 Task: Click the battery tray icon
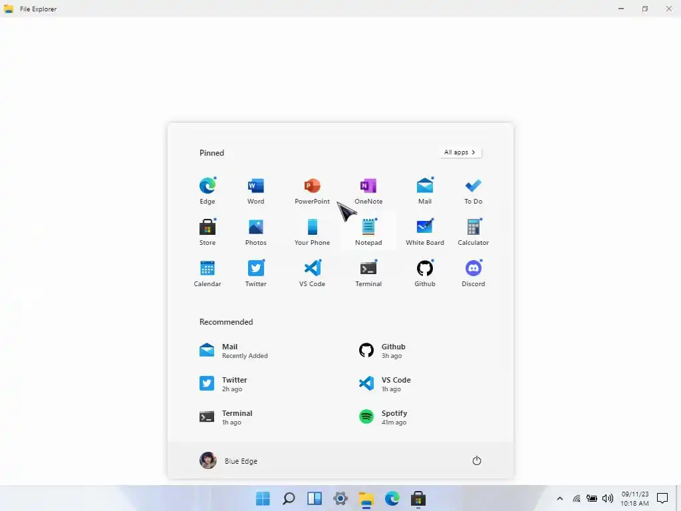pos(591,498)
